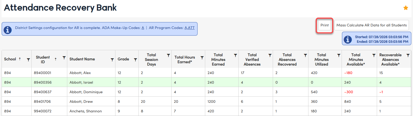Filter the Total Verified Absences column
Screen dimensions: 413x116
coord(270,55)
